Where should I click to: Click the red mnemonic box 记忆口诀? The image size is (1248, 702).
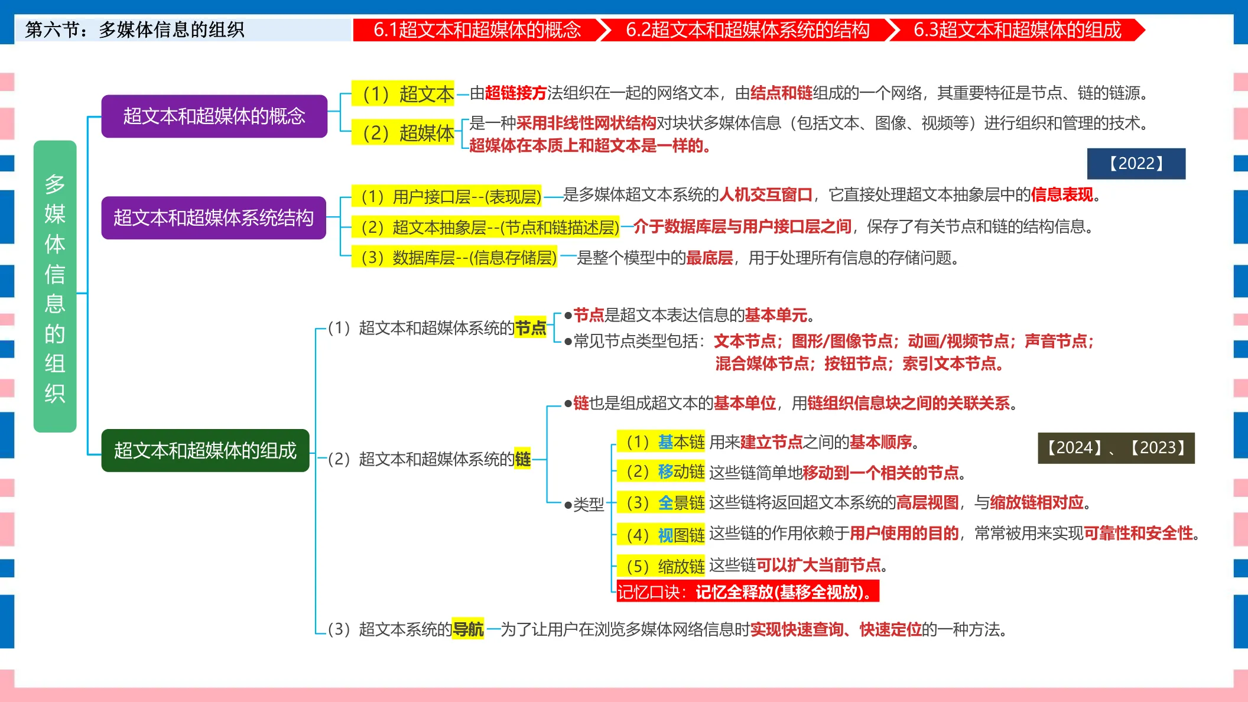[x=748, y=591]
